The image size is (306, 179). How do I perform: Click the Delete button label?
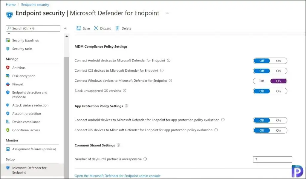pos(126,28)
